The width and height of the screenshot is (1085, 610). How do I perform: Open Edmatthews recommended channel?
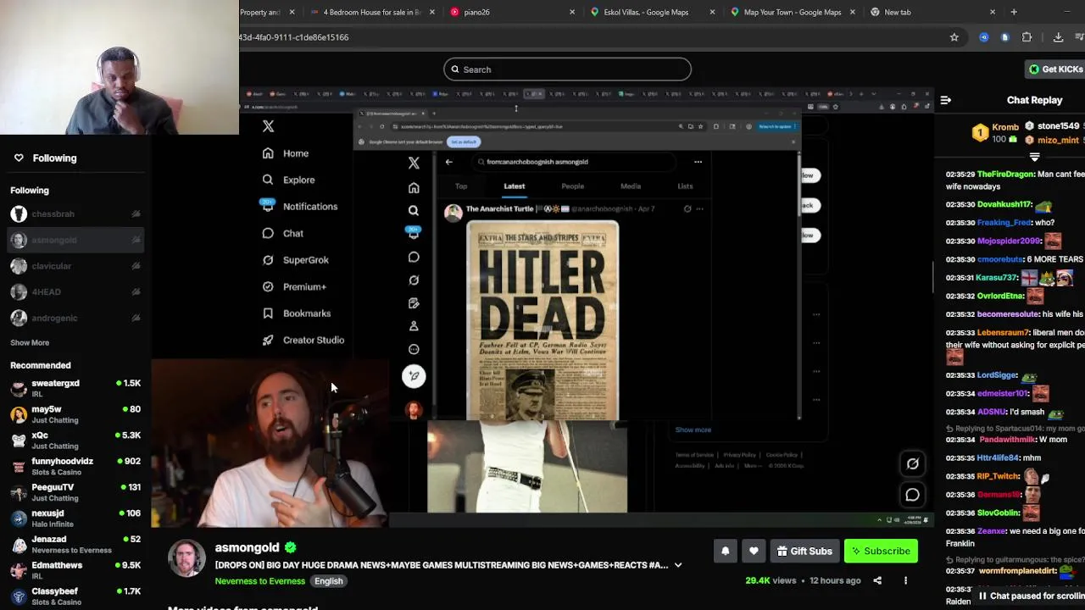pos(75,570)
